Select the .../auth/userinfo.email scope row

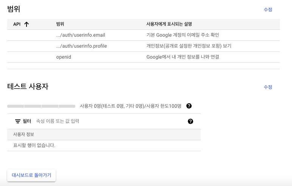pyautogui.click(x=80, y=35)
